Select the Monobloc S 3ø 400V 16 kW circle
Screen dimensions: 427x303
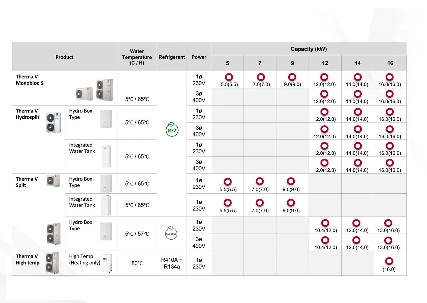tap(390, 94)
